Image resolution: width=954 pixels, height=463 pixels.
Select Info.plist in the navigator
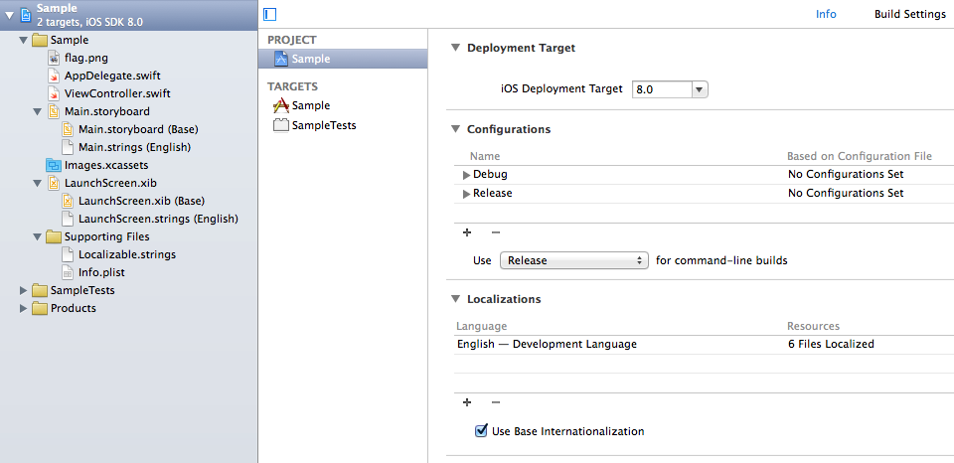point(101,272)
